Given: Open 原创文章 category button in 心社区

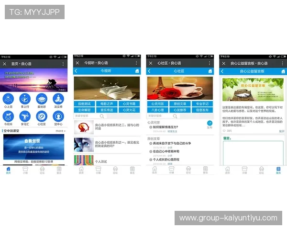Looking at the screenshot, I should pyautogui.click(x=180, y=103).
